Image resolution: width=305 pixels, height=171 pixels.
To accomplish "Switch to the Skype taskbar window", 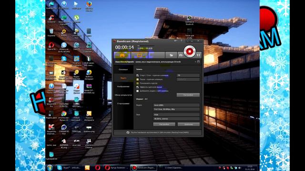I will tap(69, 168).
